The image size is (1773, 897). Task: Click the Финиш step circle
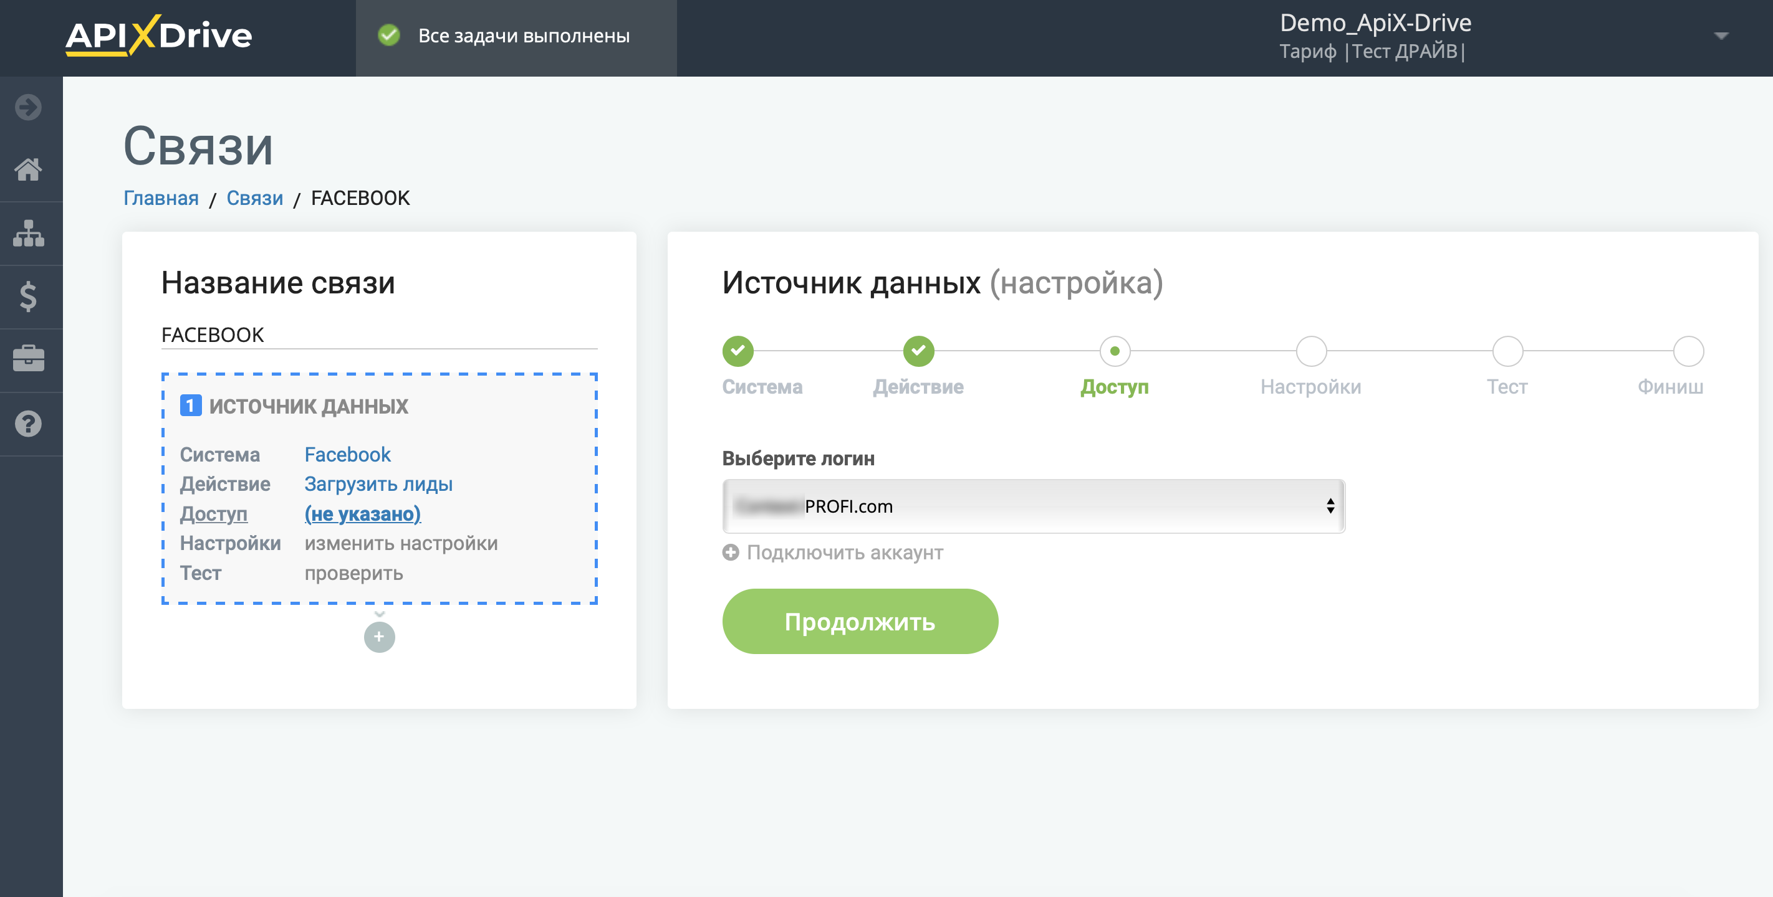[1688, 351]
